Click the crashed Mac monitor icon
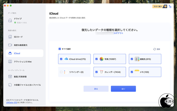177x111 pixels. point(10,62)
